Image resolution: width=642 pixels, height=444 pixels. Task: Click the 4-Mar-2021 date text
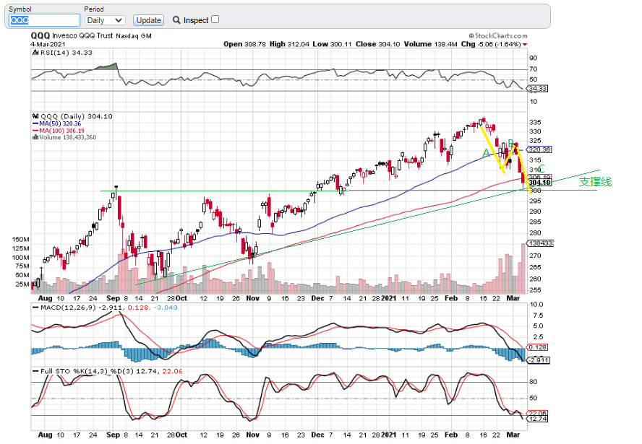(x=48, y=44)
